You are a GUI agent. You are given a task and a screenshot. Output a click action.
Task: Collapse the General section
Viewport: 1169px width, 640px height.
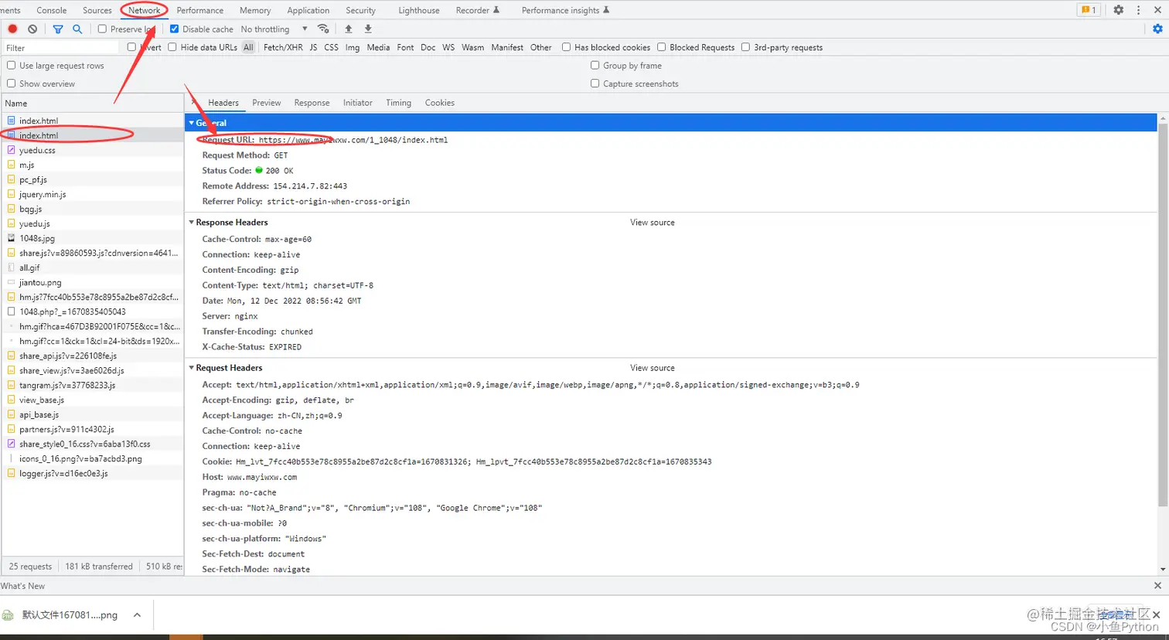pos(192,123)
